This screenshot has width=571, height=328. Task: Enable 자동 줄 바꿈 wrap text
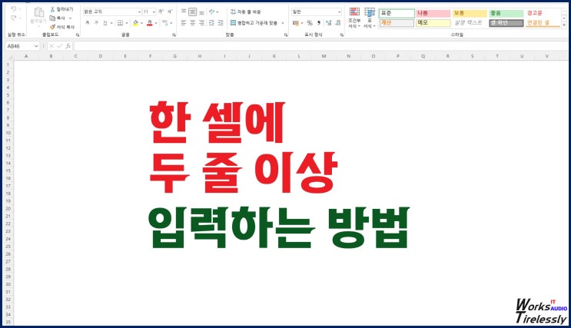(x=245, y=12)
